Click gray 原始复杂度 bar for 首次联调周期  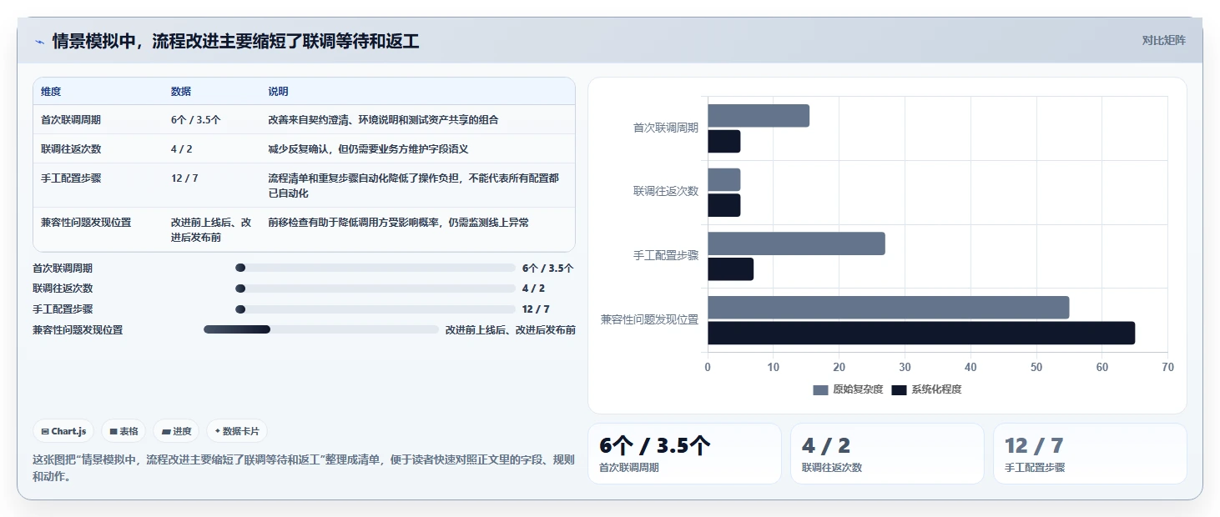(759, 116)
